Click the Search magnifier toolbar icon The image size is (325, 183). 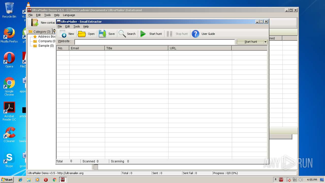[122, 34]
